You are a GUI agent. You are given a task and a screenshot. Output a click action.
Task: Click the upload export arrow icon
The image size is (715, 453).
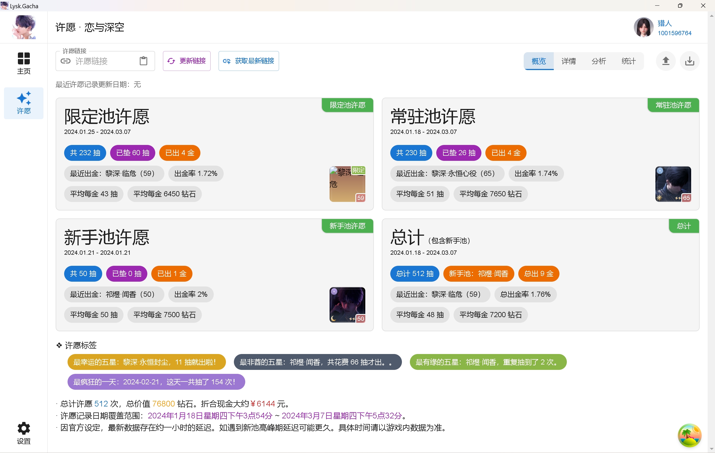click(x=666, y=61)
